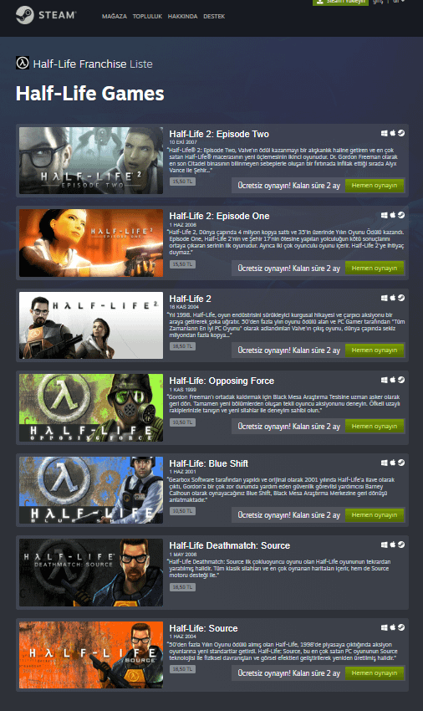Click the Apple icon on Episode One row
This screenshot has height=711, width=423.
393,215
